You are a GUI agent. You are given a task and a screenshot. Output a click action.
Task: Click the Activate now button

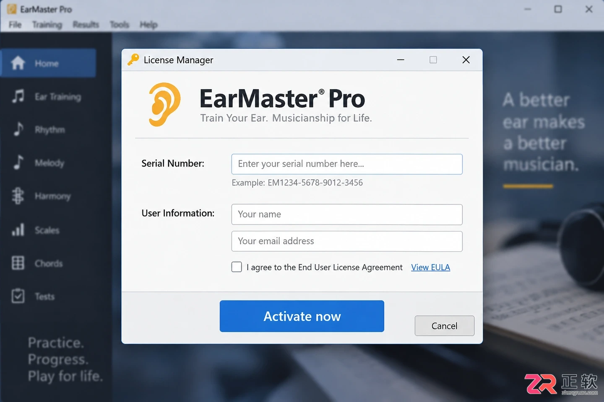point(302,316)
